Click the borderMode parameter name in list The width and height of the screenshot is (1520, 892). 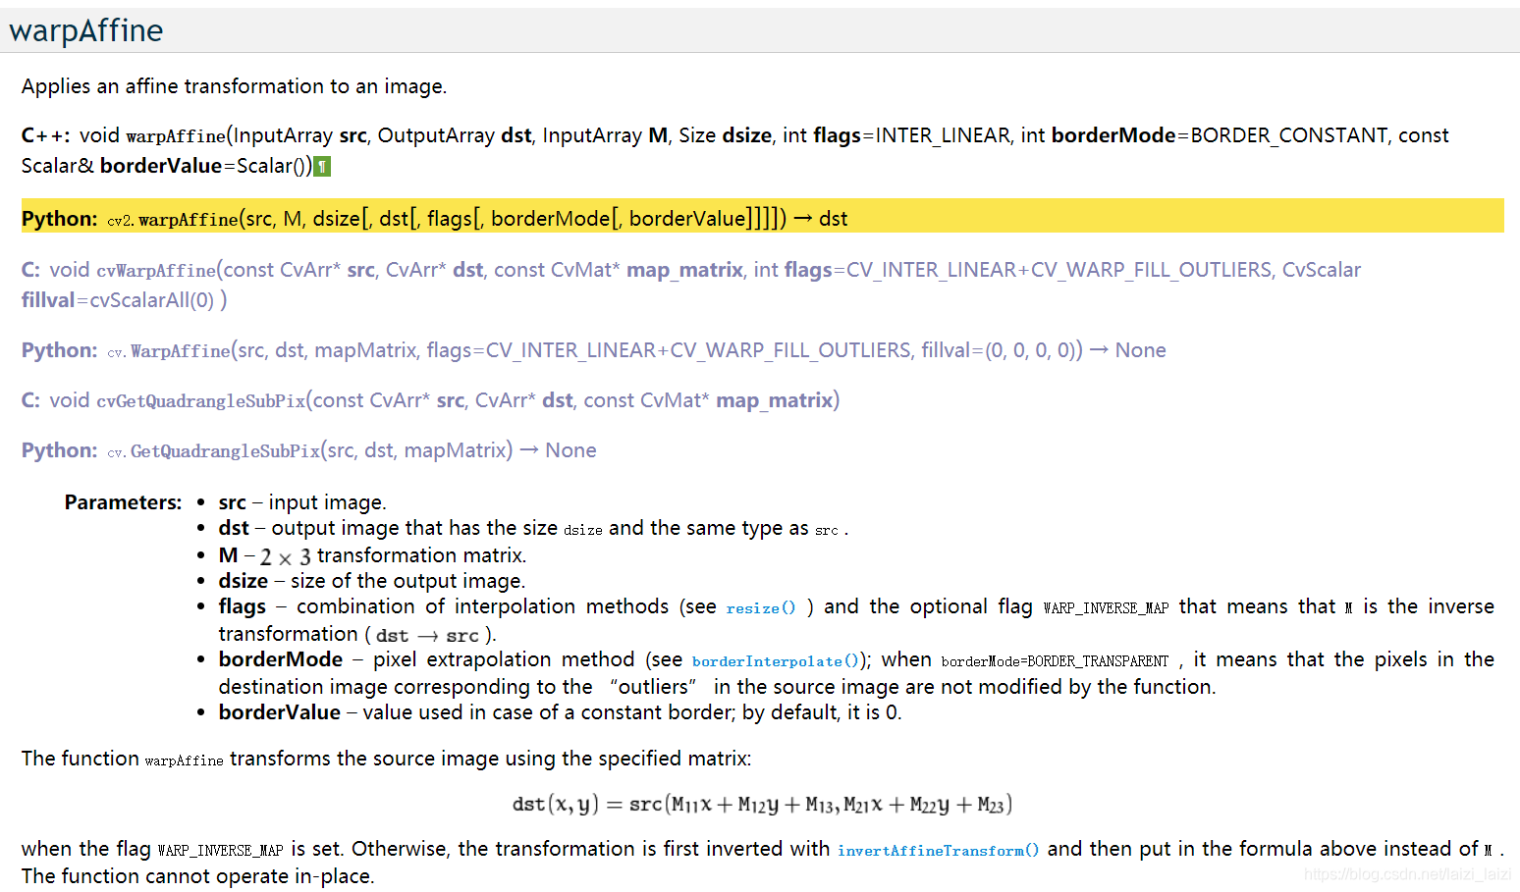(281, 659)
